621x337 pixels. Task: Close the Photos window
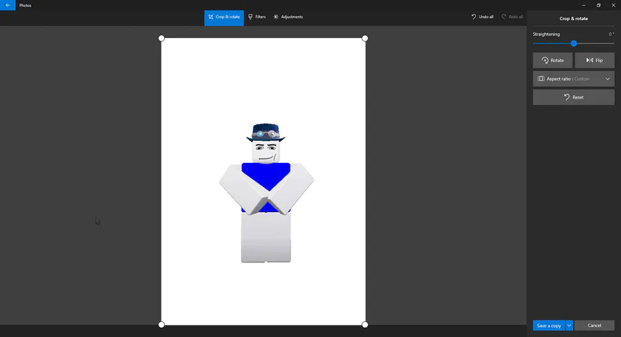[x=613, y=5]
